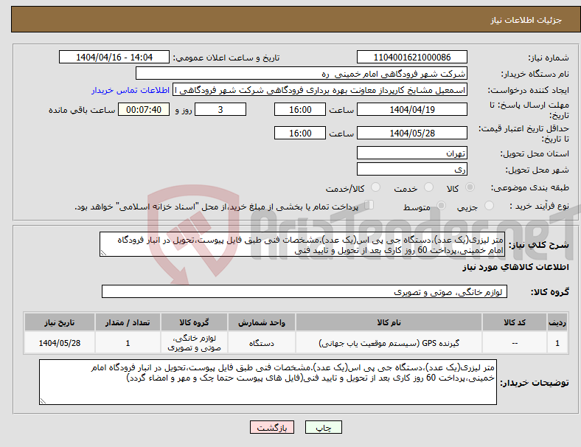Screen dimensions: 581x447
Task: Click the شماره نیاز field 1104001621000086
Action: point(411,57)
